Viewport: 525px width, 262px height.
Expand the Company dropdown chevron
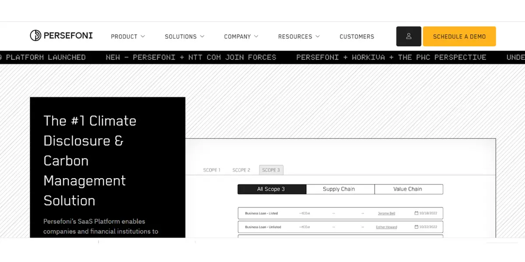pos(256,37)
